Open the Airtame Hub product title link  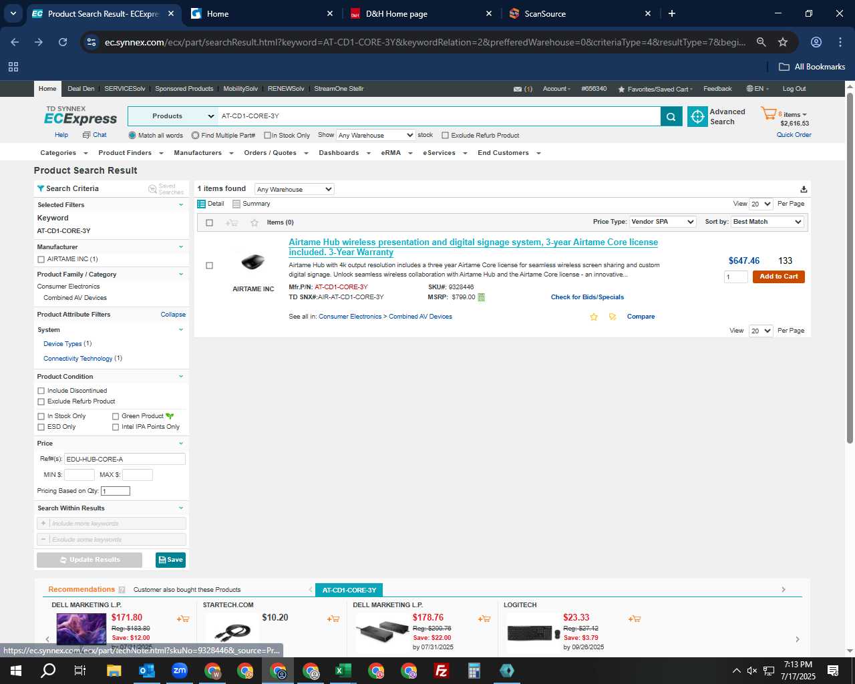point(473,247)
